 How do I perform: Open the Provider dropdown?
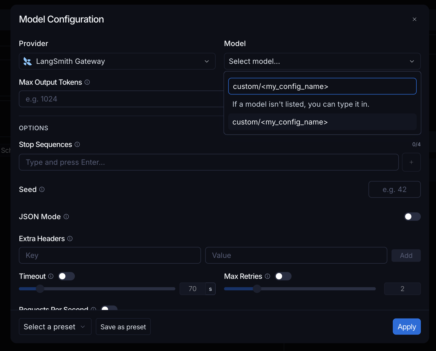point(117,61)
